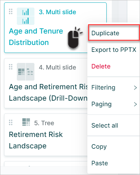Click the 3. Multi slide label
Viewport: 140px width, 175px height.
(57, 12)
